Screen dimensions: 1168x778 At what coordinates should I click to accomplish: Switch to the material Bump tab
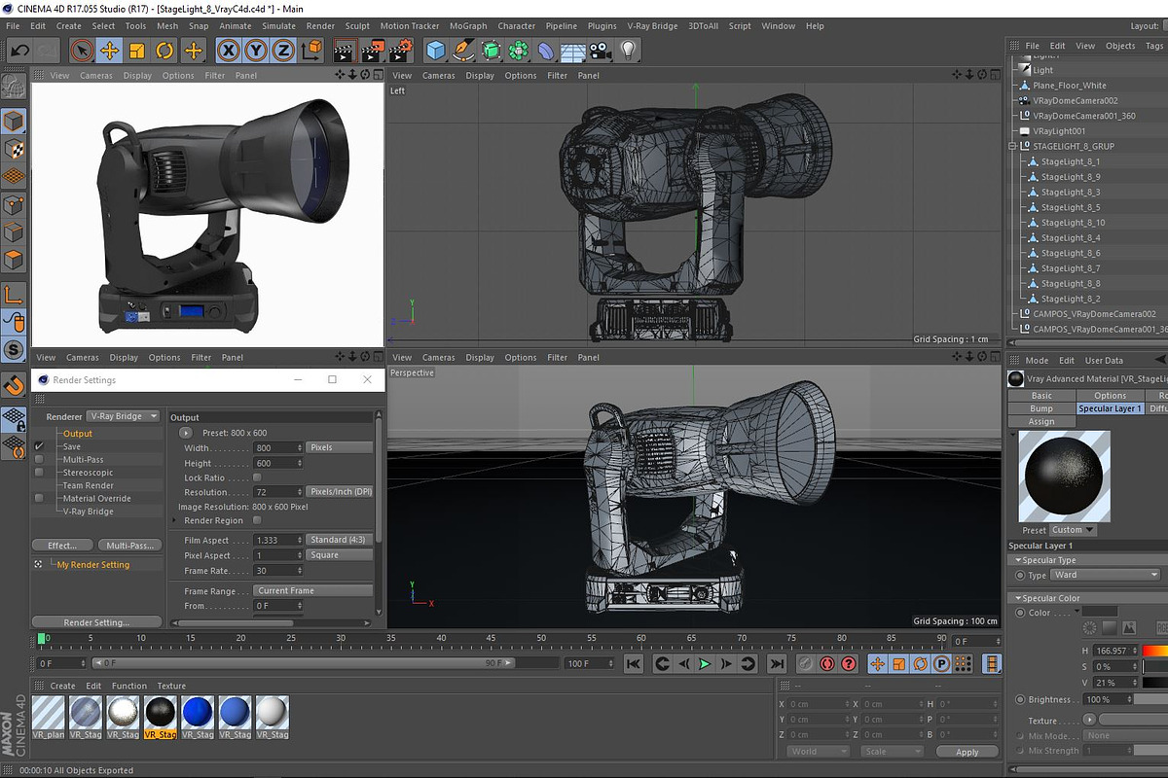tap(1041, 408)
